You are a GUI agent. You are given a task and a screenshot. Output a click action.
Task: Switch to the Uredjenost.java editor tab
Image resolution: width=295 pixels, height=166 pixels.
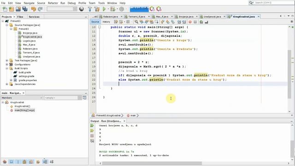212,17
